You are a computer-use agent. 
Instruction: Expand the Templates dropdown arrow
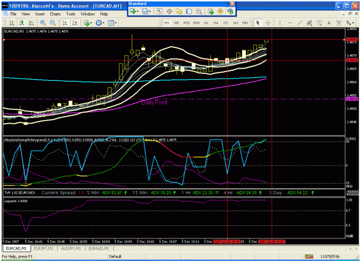click(116, 23)
